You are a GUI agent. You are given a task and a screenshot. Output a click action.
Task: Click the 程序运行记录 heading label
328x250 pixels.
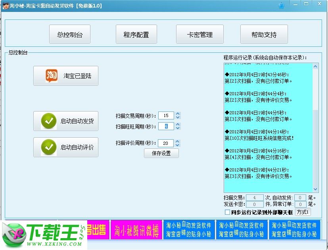265,58
